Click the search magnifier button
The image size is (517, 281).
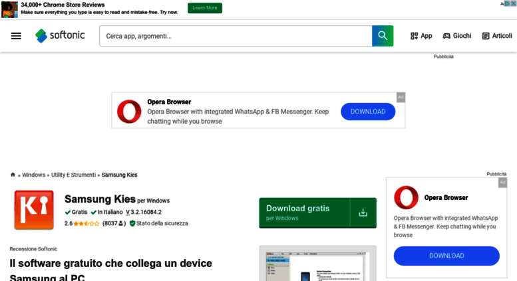click(x=383, y=36)
